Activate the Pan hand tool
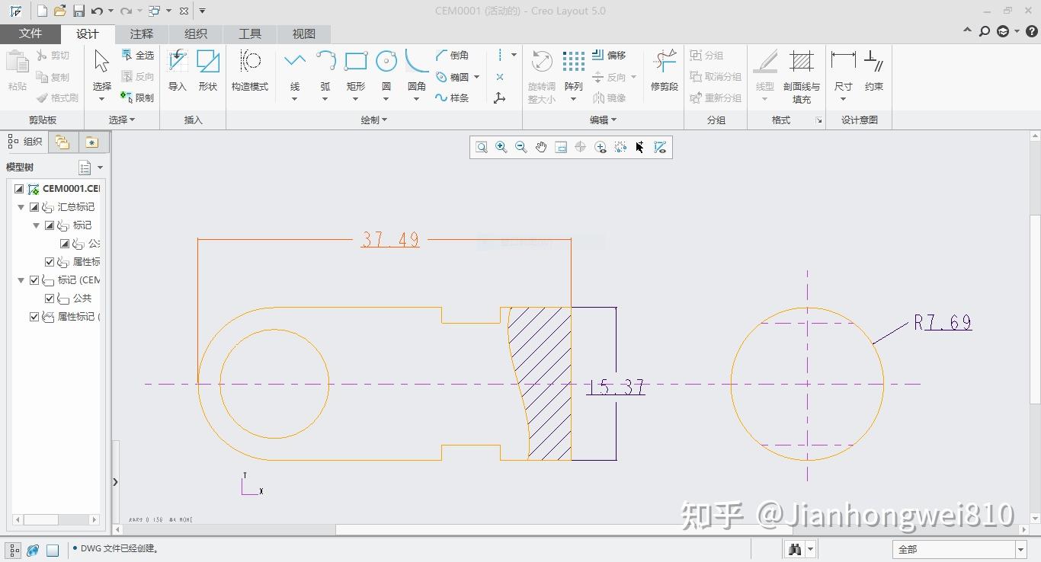 541,147
